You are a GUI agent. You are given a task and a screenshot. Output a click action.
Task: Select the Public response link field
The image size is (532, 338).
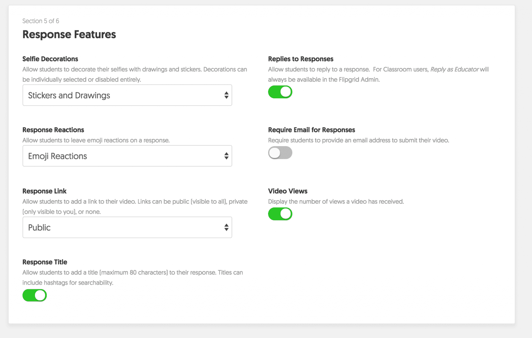[104, 227]
